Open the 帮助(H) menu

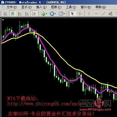[101, 7]
